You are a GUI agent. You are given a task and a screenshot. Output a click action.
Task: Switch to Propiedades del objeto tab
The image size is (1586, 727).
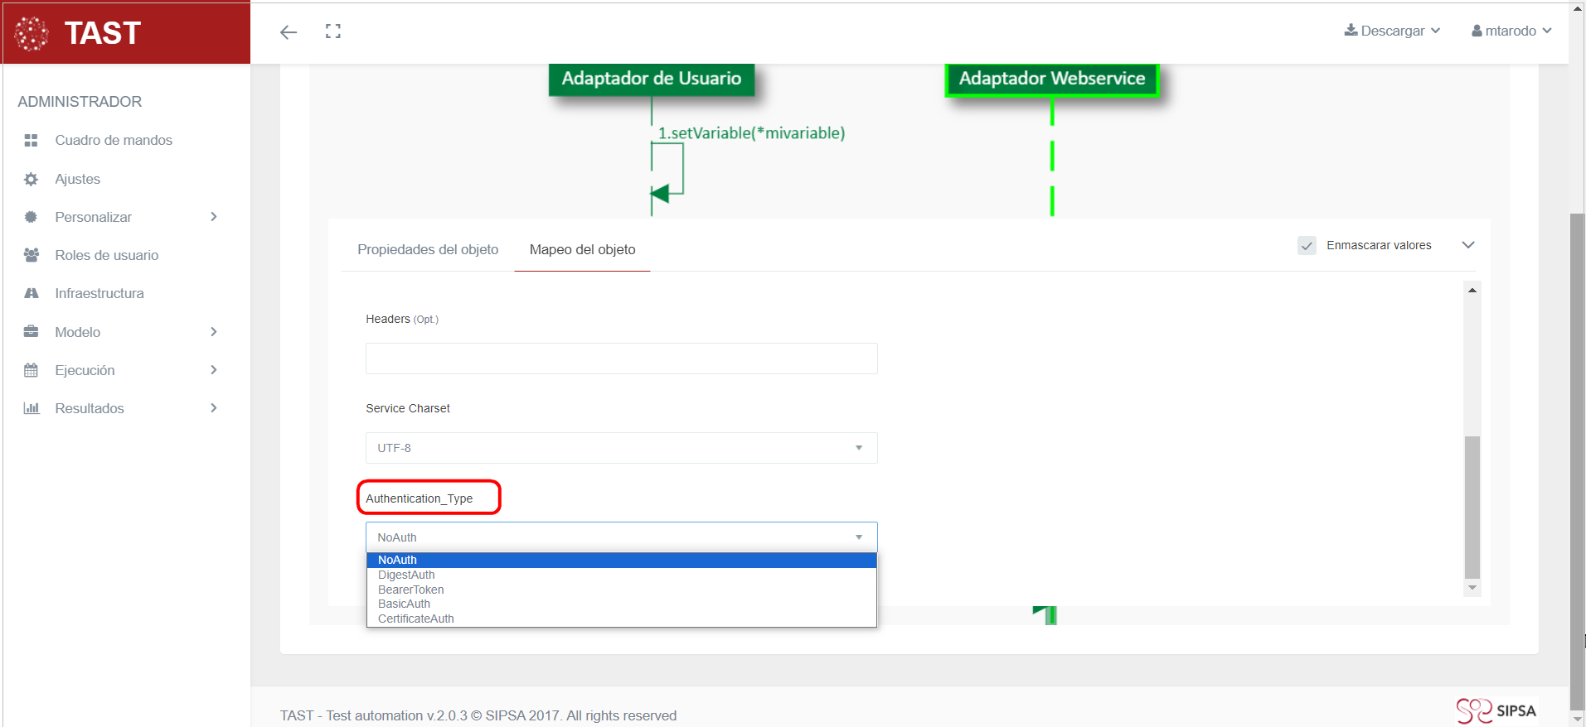(x=428, y=249)
